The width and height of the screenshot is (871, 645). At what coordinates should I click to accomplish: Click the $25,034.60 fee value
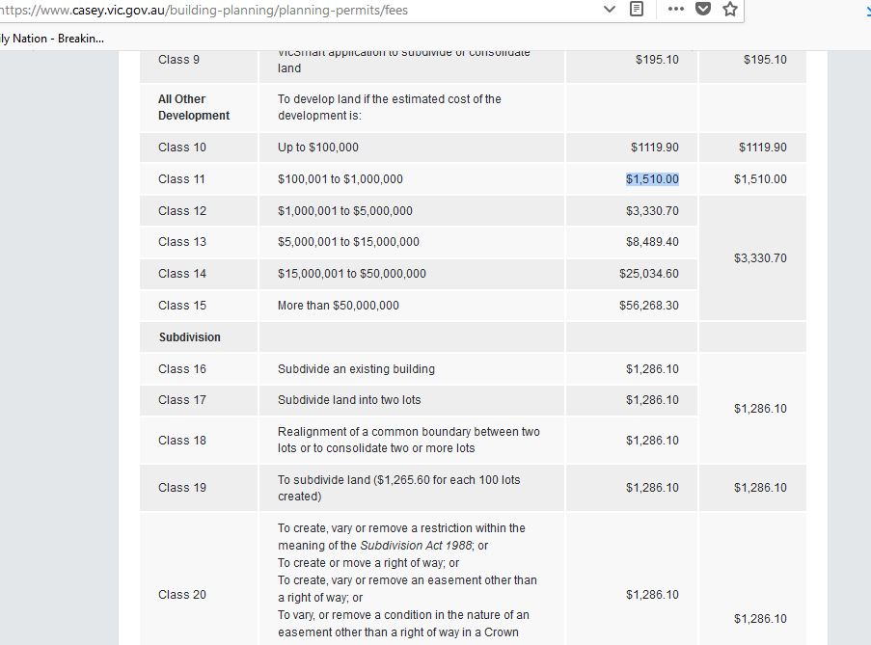(649, 274)
